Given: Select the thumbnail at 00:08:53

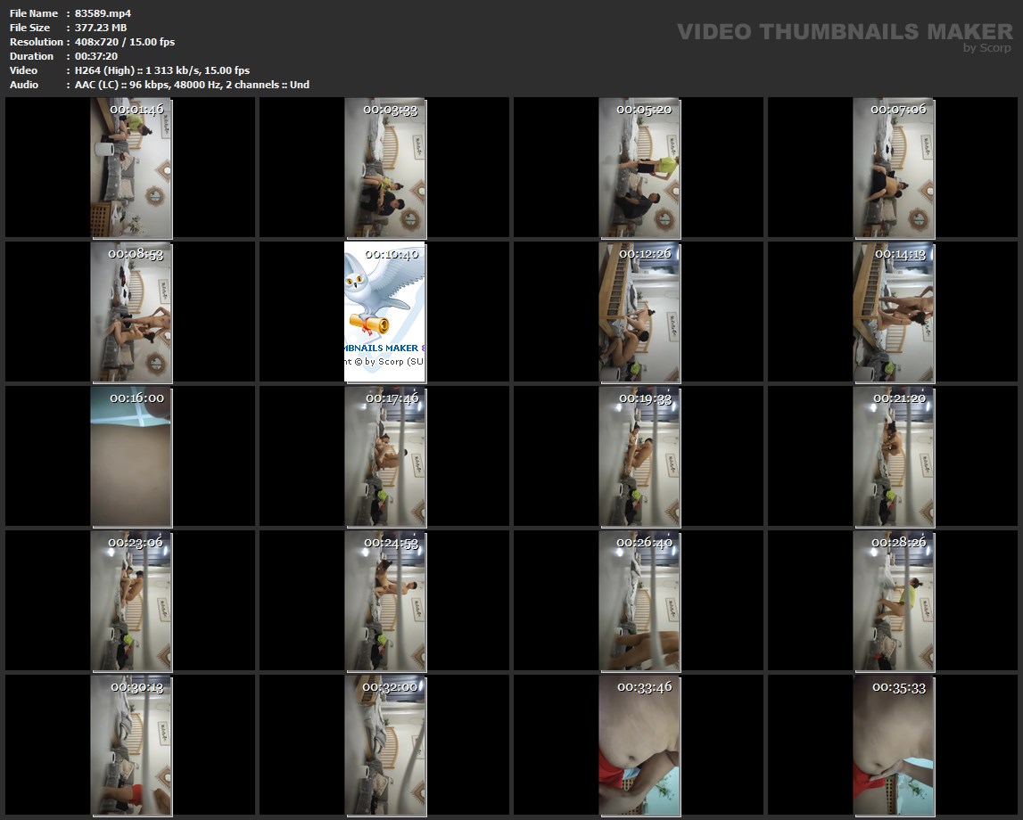Looking at the screenshot, I should 131,312.
